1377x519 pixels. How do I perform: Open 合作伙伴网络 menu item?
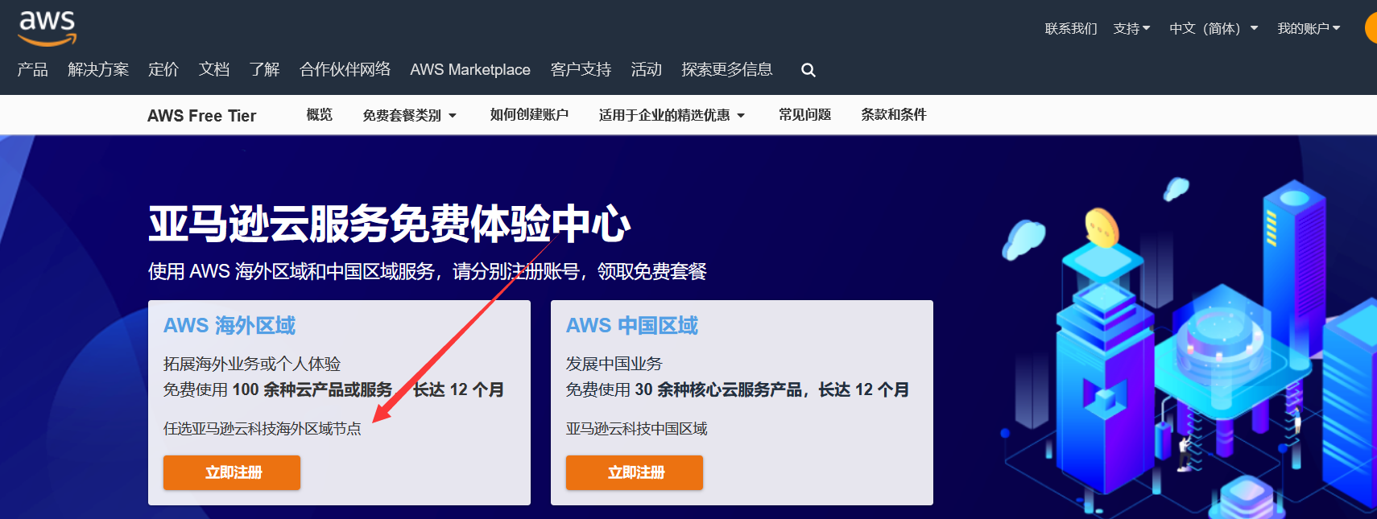pyautogui.click(x=345, y=70)
